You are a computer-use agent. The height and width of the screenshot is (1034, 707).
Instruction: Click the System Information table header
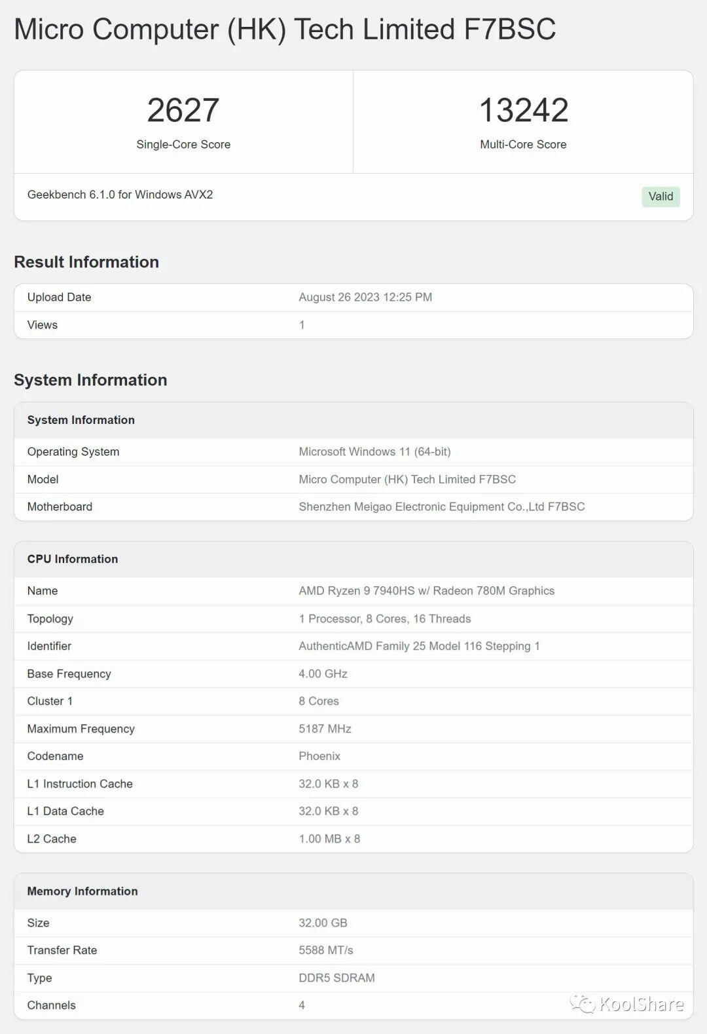(x=81, y=420)
